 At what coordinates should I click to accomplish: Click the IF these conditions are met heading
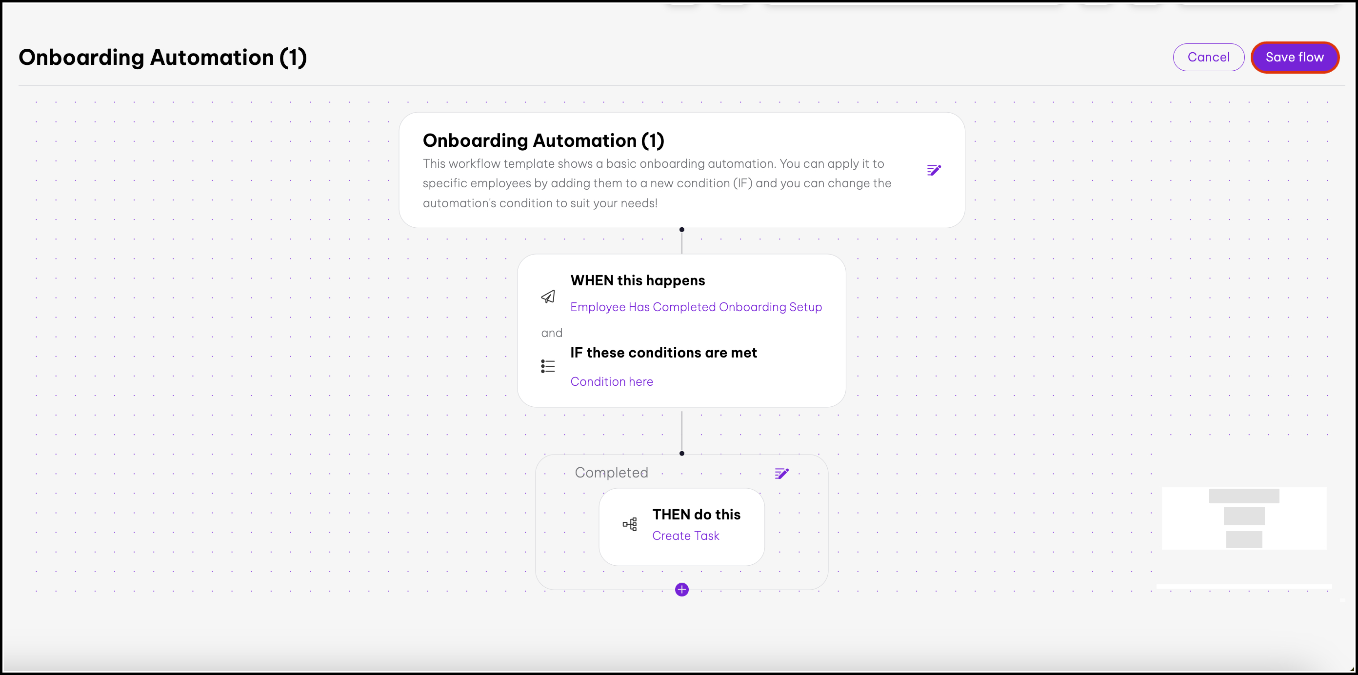pos(663,353)
